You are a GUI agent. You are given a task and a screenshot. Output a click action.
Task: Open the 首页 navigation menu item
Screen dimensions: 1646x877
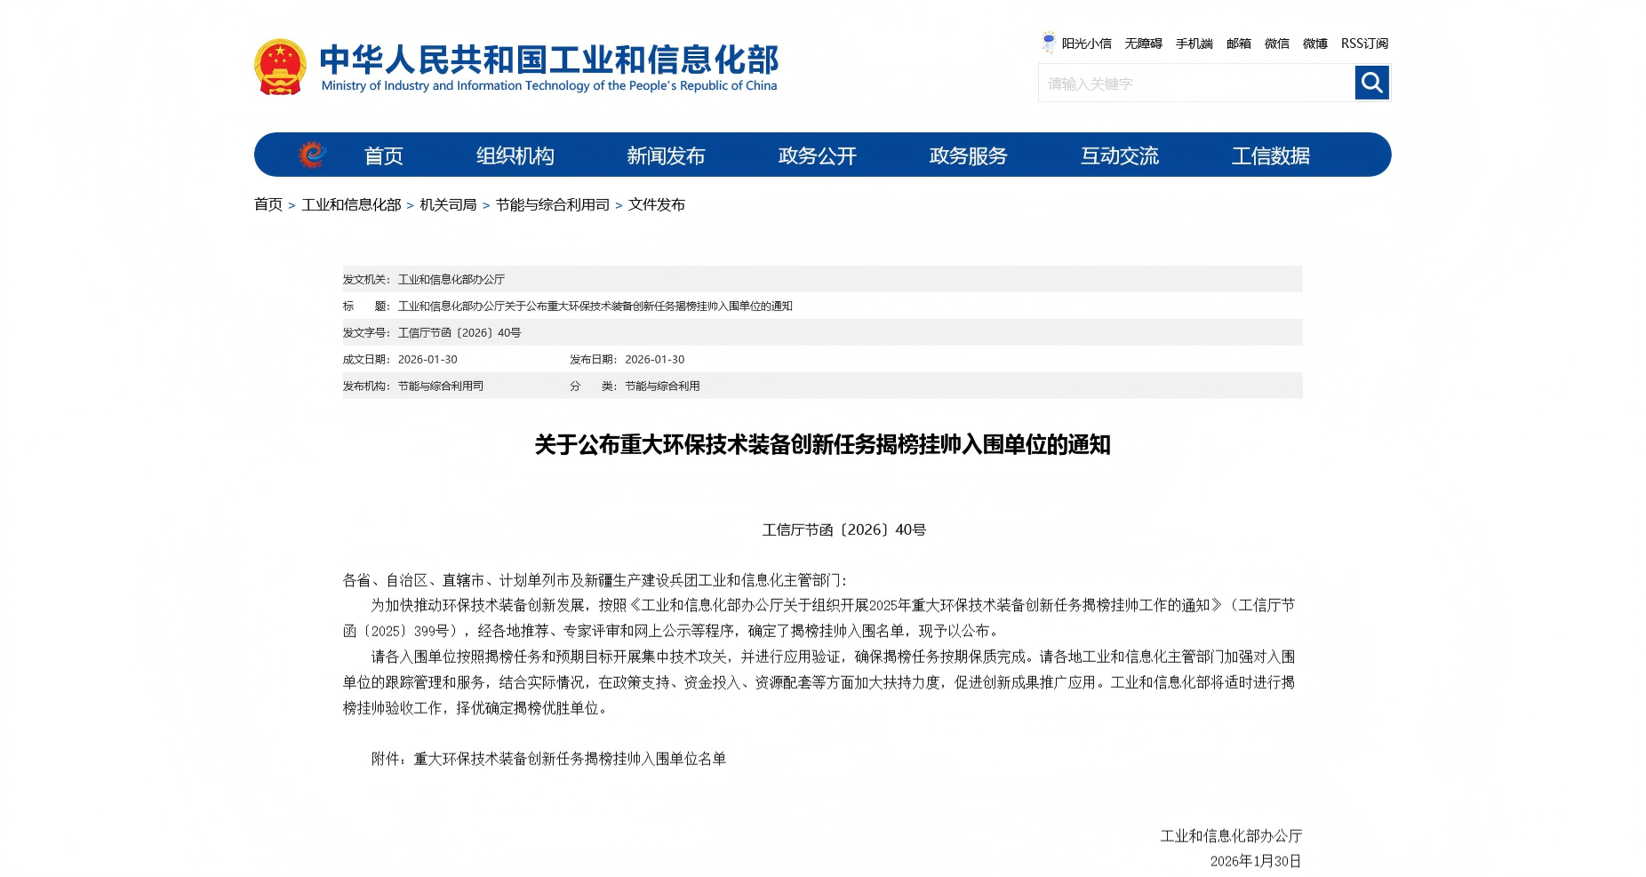(384, 155)
